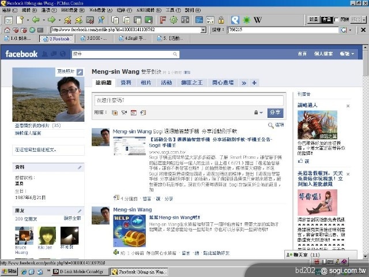The image size is (369, 277).
Task: Click the pencil edit icon on profile photo
Action: point(80,72)
